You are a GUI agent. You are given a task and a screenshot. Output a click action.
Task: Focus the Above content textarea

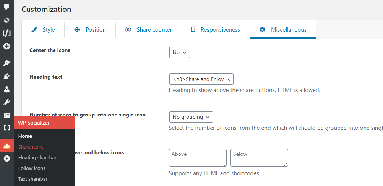tap(198, 157)
